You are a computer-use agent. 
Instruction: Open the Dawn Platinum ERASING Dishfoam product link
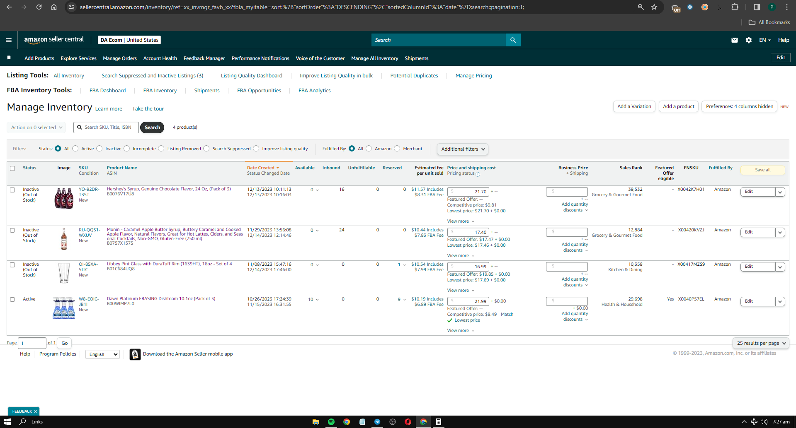(161, 299)
